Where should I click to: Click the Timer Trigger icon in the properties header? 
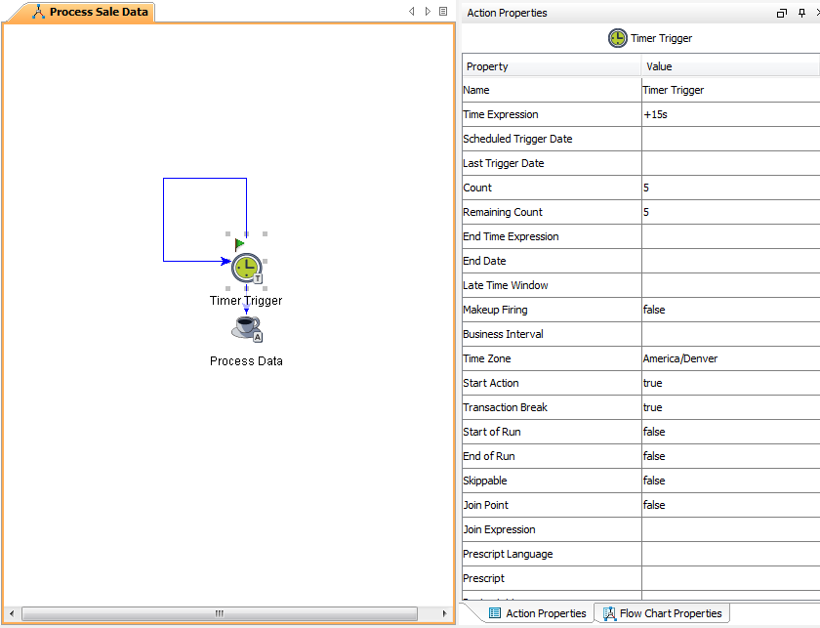click(x=618, y=38)
